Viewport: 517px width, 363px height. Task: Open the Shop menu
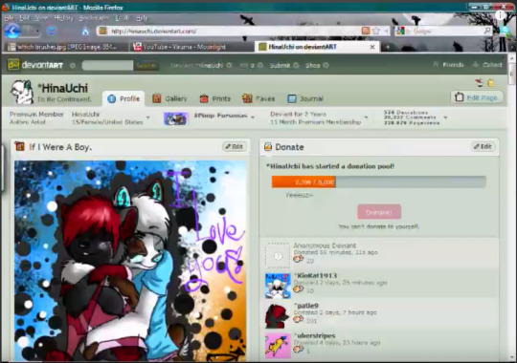click(x=317, y=65)
